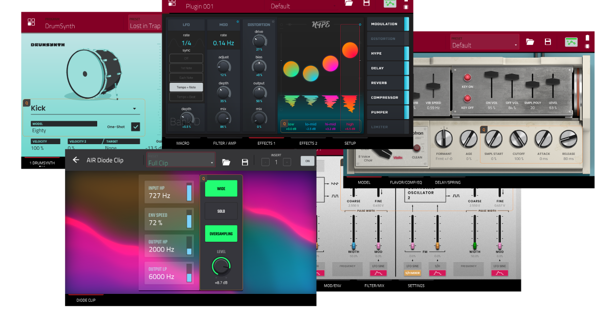The height and width of the screenshot is (321, 614).
Task: Select the Each Note sync option
Action: coord(186,78)
